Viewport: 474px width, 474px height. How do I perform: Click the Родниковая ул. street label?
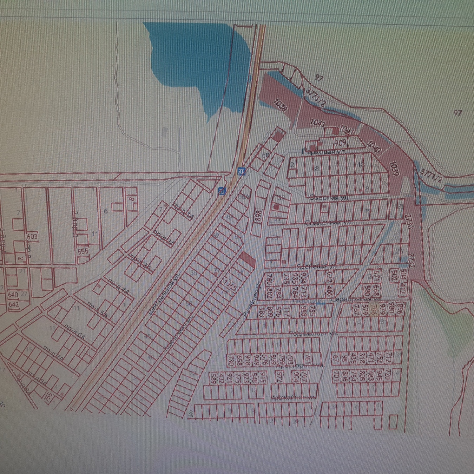(312, 334)
